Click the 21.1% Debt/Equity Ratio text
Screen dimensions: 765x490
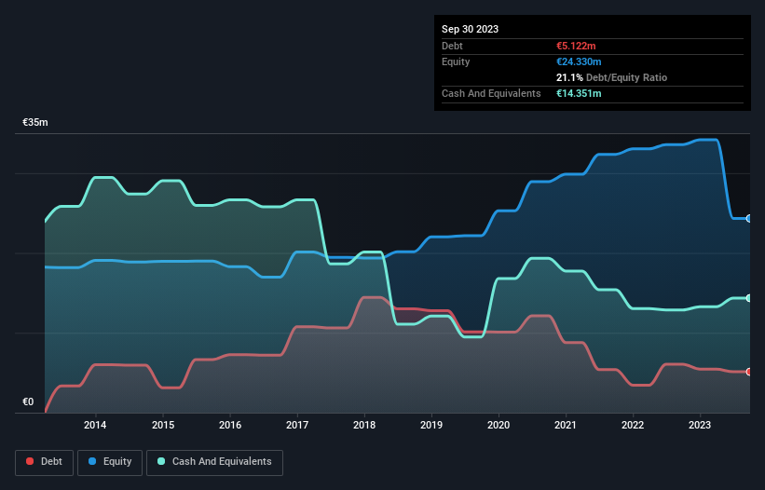[612, 77]
